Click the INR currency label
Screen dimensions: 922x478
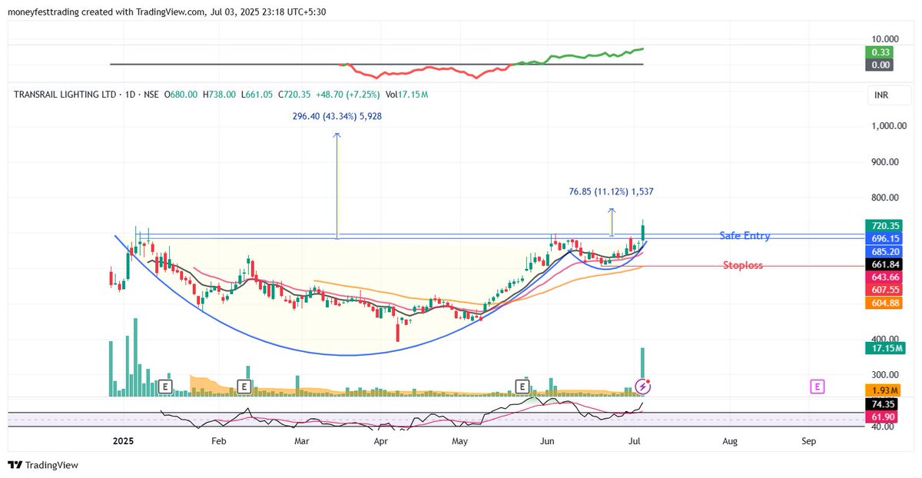[x=881, y=95]
